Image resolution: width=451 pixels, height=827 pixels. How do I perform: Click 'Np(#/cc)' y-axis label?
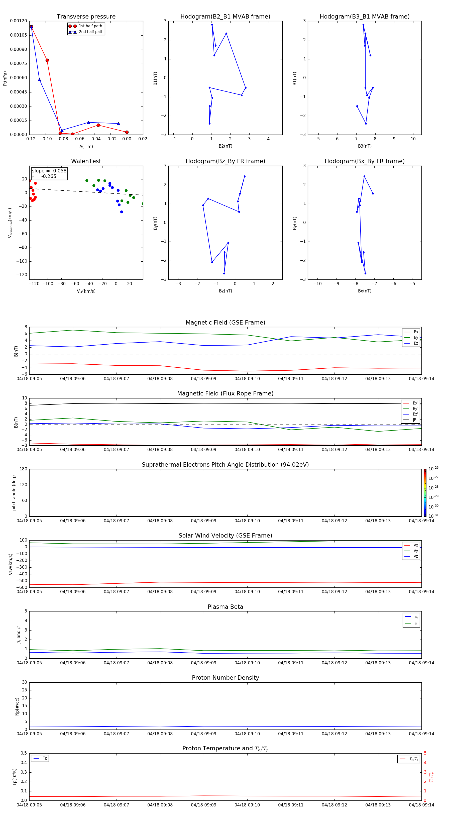click(x=17, y=706)
